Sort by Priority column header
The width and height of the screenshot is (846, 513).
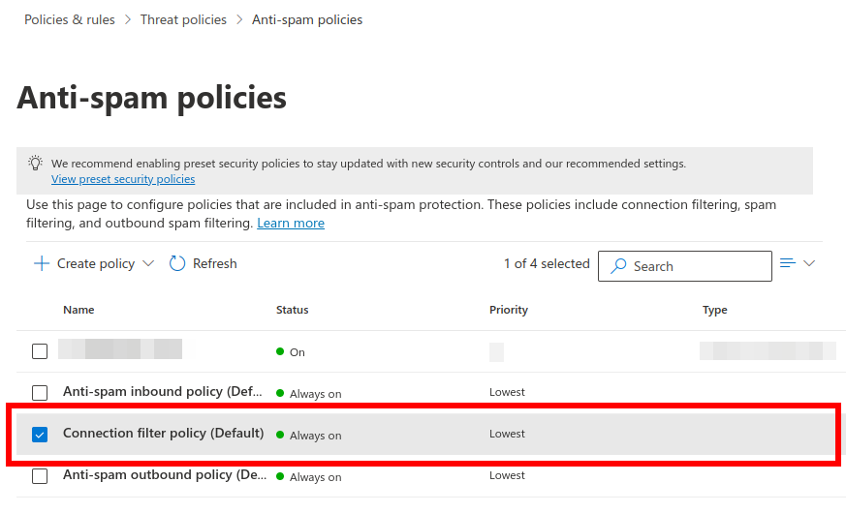(509, 310)
